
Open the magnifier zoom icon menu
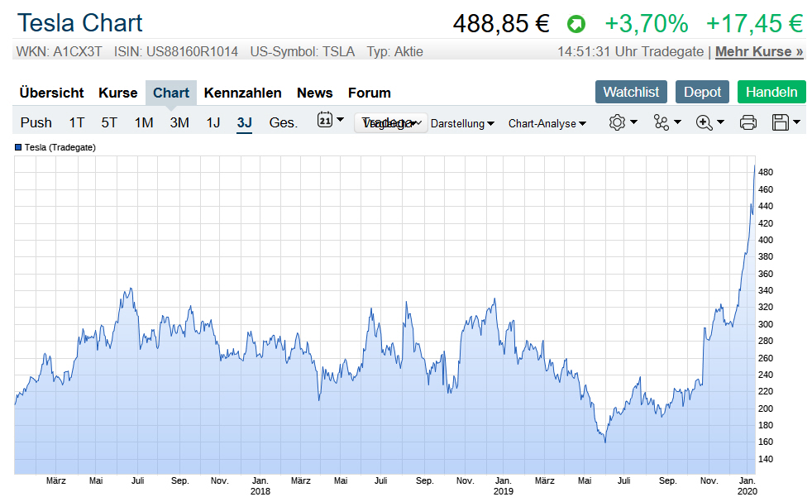[704, 122]
